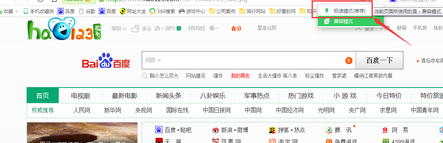Open the 手机收藏夹 phone bookmark
This screenshot has width=443, height=143.
(x=39, y=11)
